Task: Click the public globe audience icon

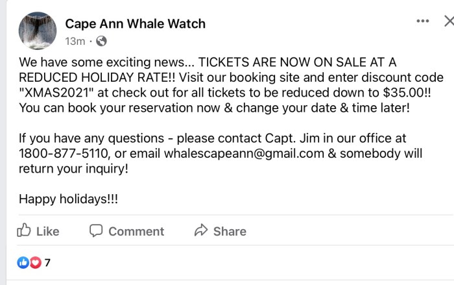Action: [101, 42]
